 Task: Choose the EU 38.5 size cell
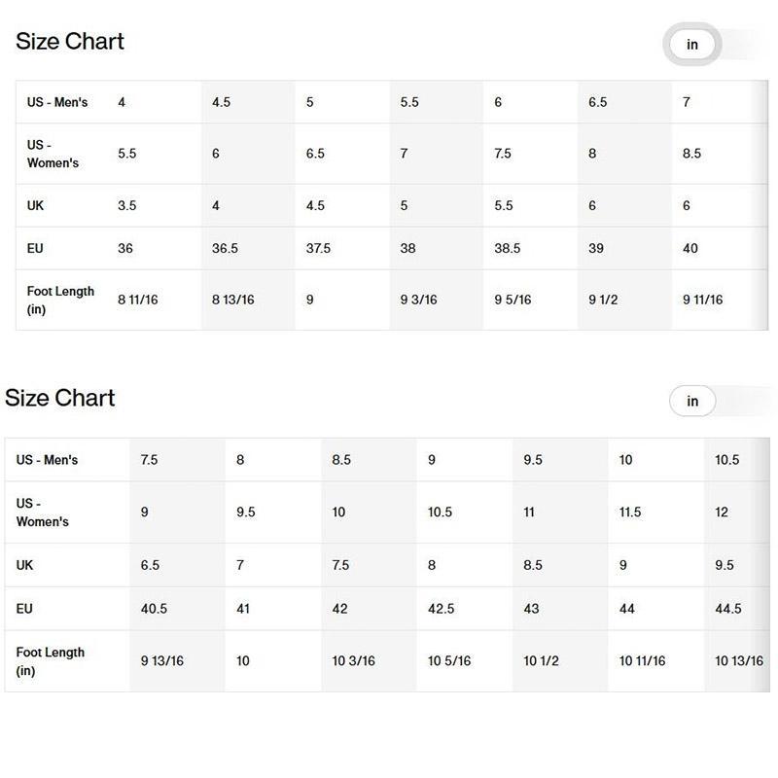coord(508,249)
